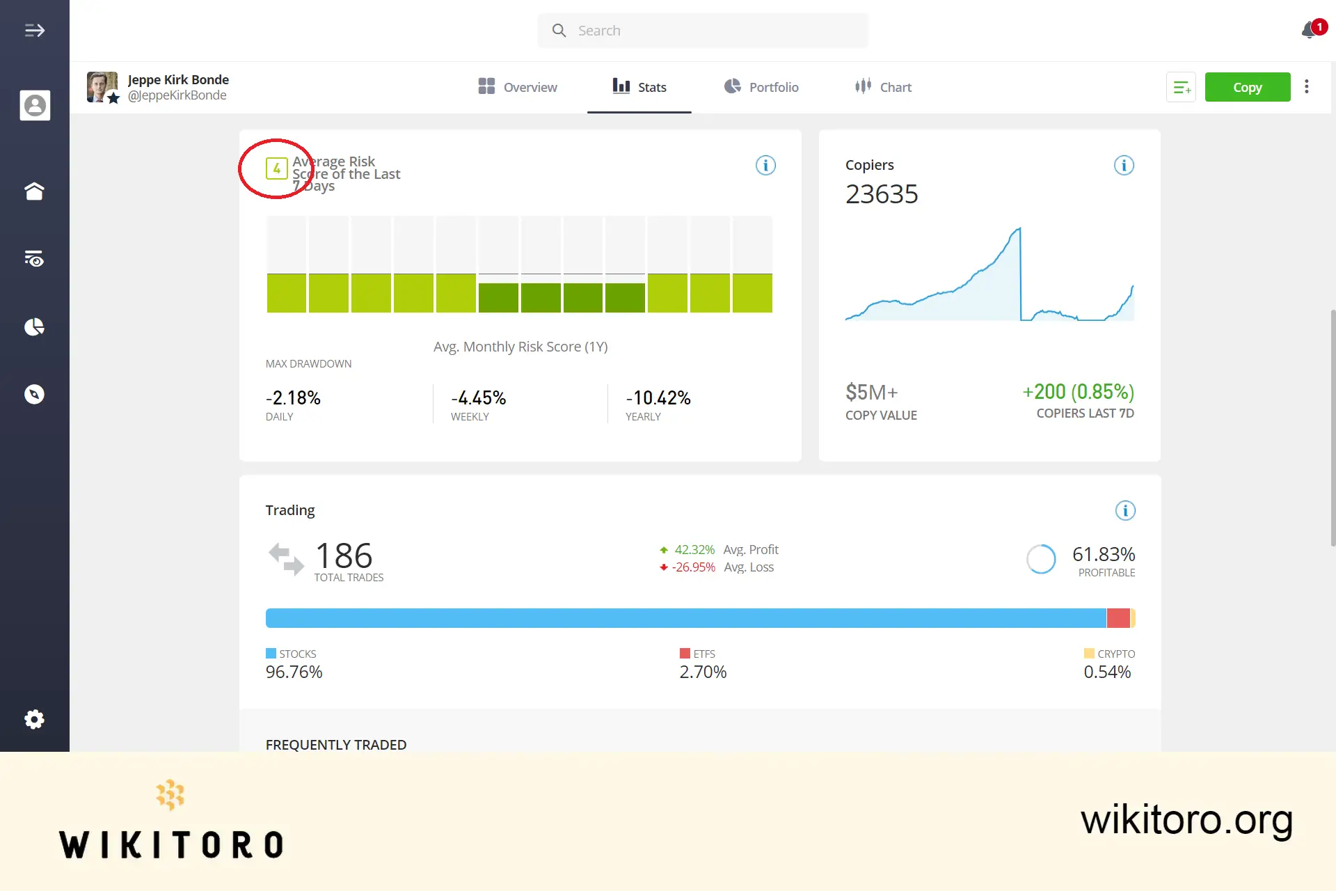Switch to the Chart tab
This screenshot has width=1336, height=891.
[882, 86]
